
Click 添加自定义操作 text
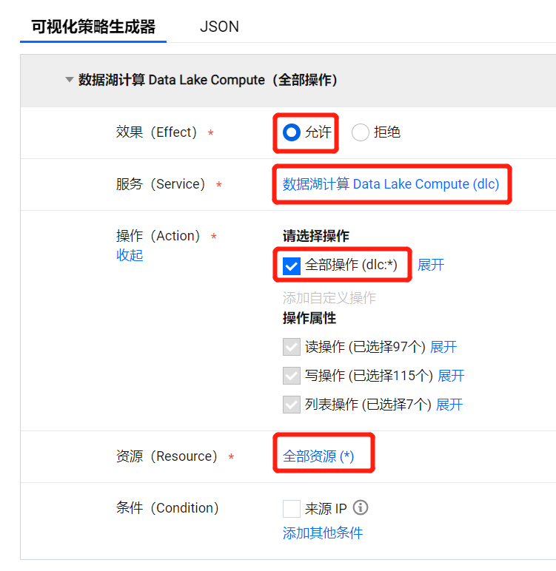(329, 298)
